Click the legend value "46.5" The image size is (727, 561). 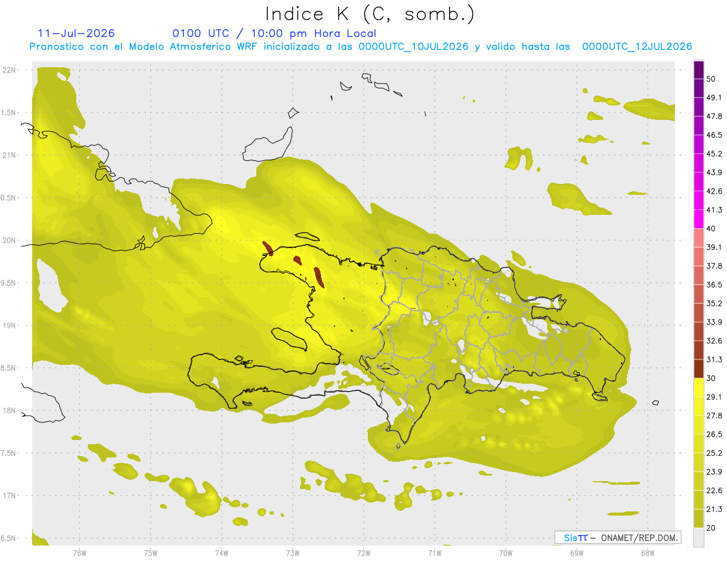click(714, 135)
